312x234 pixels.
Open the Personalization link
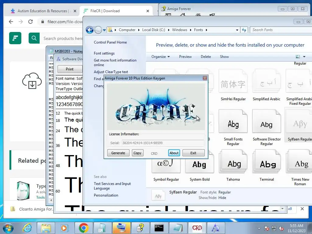pyautogui.click(x=106, y=195)
